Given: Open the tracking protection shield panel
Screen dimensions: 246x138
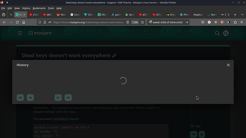Looking at the screenshot, I should point(40,22).
